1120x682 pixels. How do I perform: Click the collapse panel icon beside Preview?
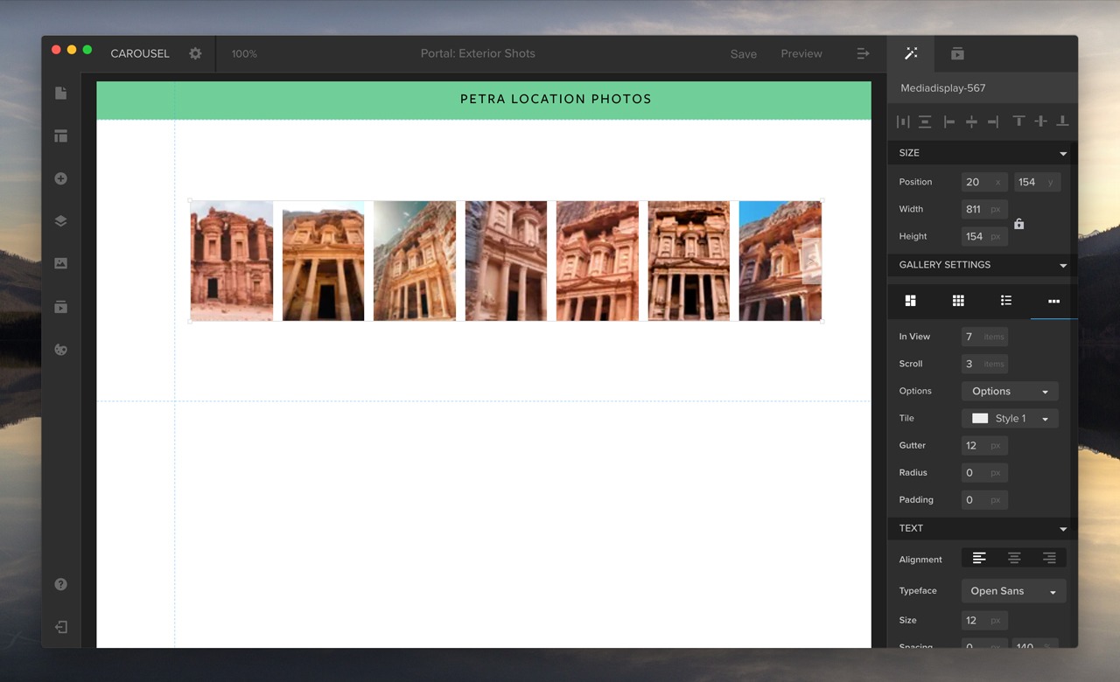pos(863,53)
